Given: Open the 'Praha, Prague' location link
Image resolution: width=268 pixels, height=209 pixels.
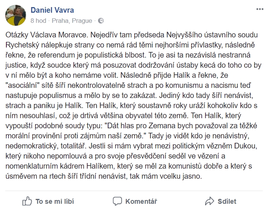Looking at the screenshot, I should (x=72, y=21).
